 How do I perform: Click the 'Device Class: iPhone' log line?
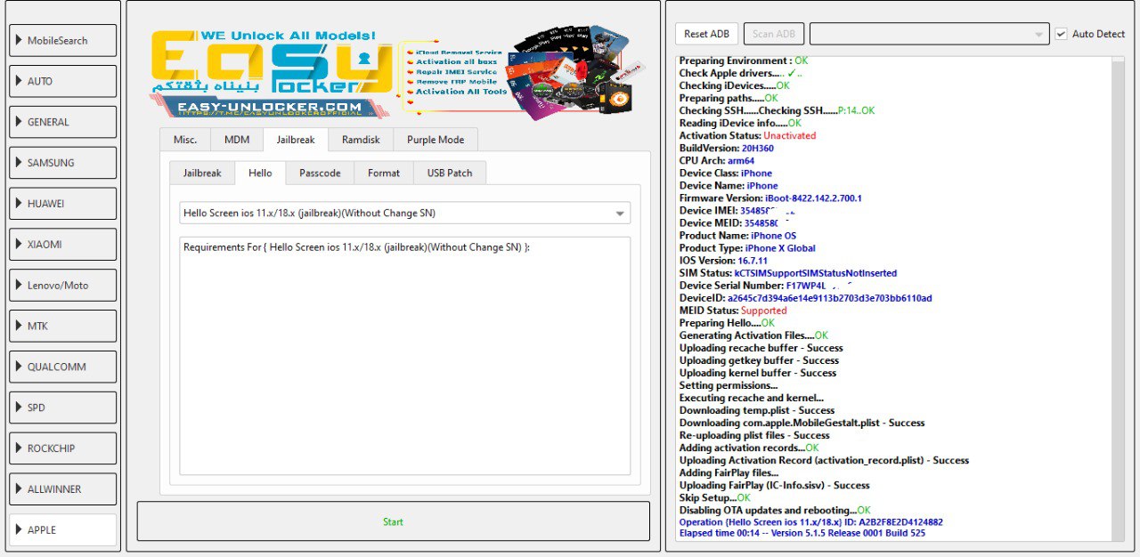[725, 174]
